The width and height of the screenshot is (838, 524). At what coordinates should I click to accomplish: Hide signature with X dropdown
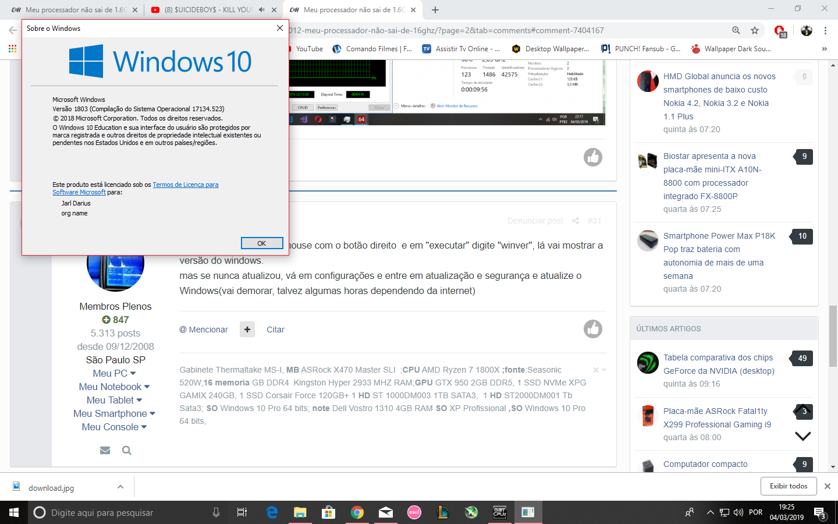pyautogui.click(x=599, y=370)
